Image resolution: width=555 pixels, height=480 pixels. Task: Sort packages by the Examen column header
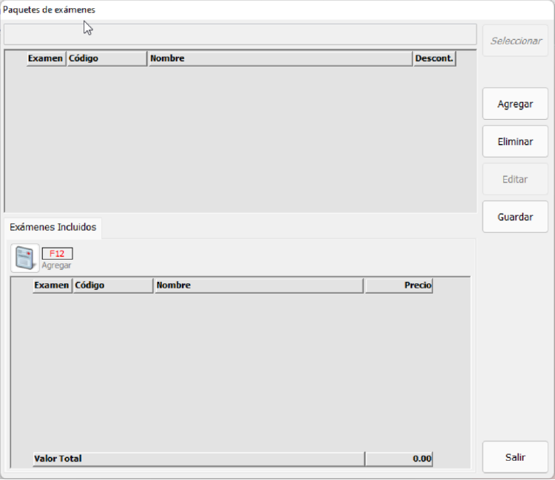pos(46,58)
